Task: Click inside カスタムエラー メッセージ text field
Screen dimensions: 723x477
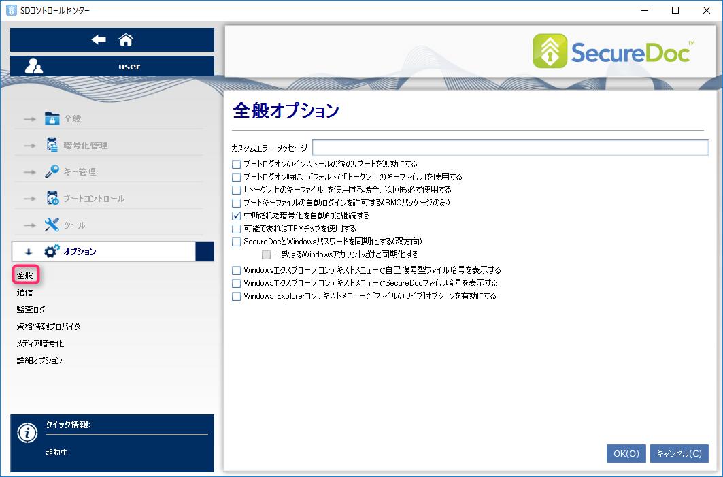Action: 510,148
